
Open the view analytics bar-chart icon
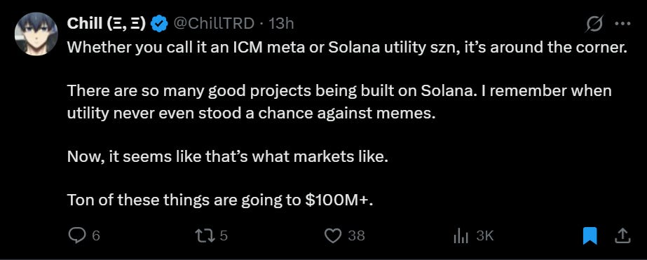click(461, 236)
